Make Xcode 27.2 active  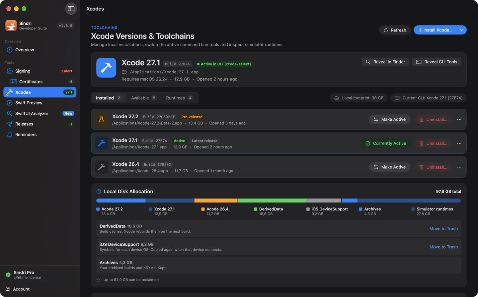tap(389, 119)
